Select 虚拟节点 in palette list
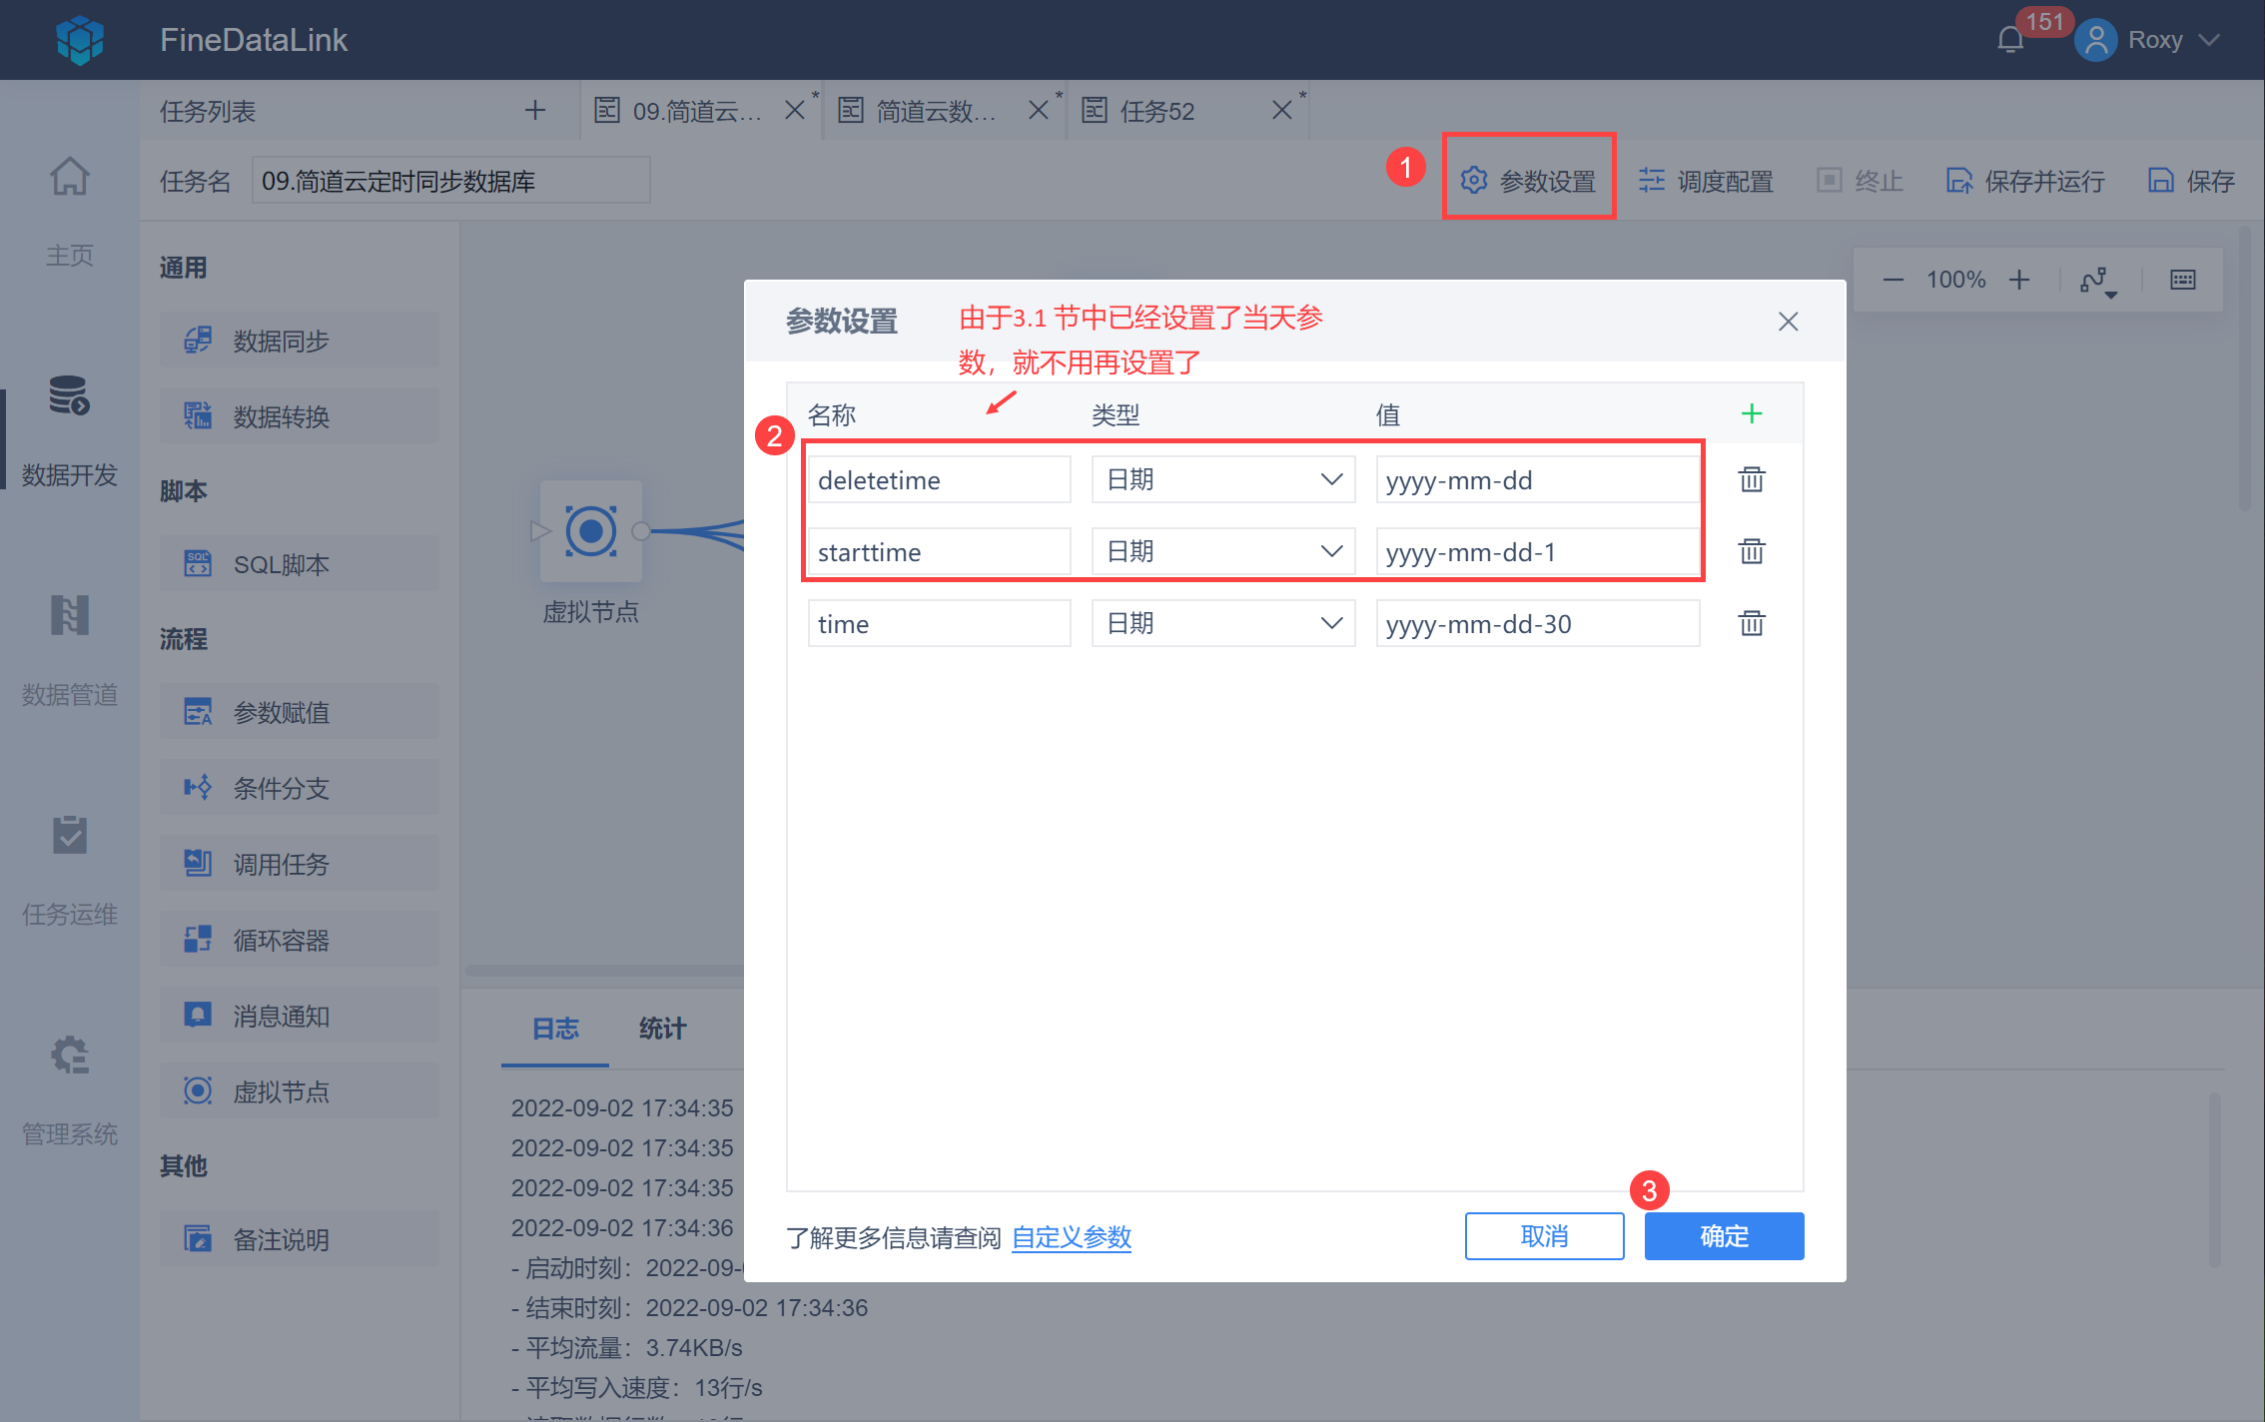This screenshot has width=2265, height=1422. 300,1091
